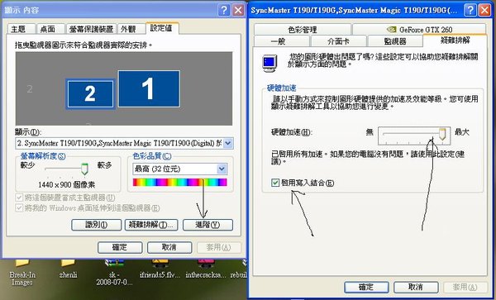Image resolution: width=496 pixels, height=300 pixels.
Task: Open the 色彩品質 dropdown showing 最高 (32 位元)
Action: [222, 169]
